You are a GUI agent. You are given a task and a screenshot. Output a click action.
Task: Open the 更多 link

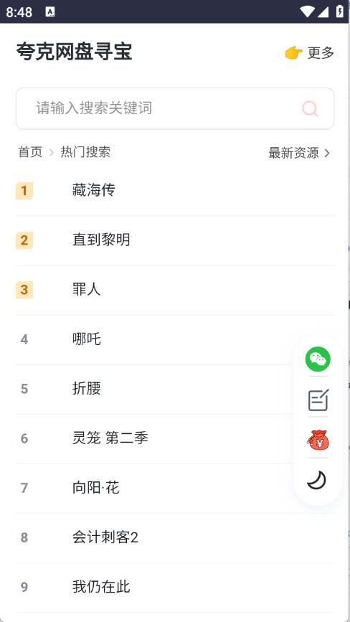click(x=321, y=53)
